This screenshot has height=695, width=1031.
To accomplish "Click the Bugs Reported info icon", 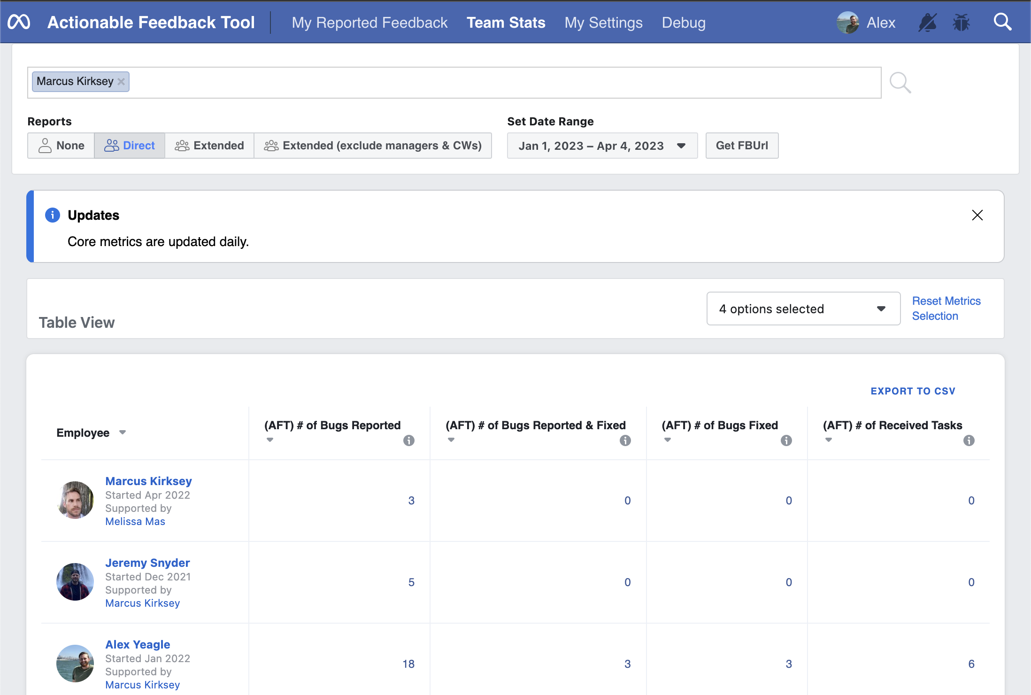I will pos(409,440).
